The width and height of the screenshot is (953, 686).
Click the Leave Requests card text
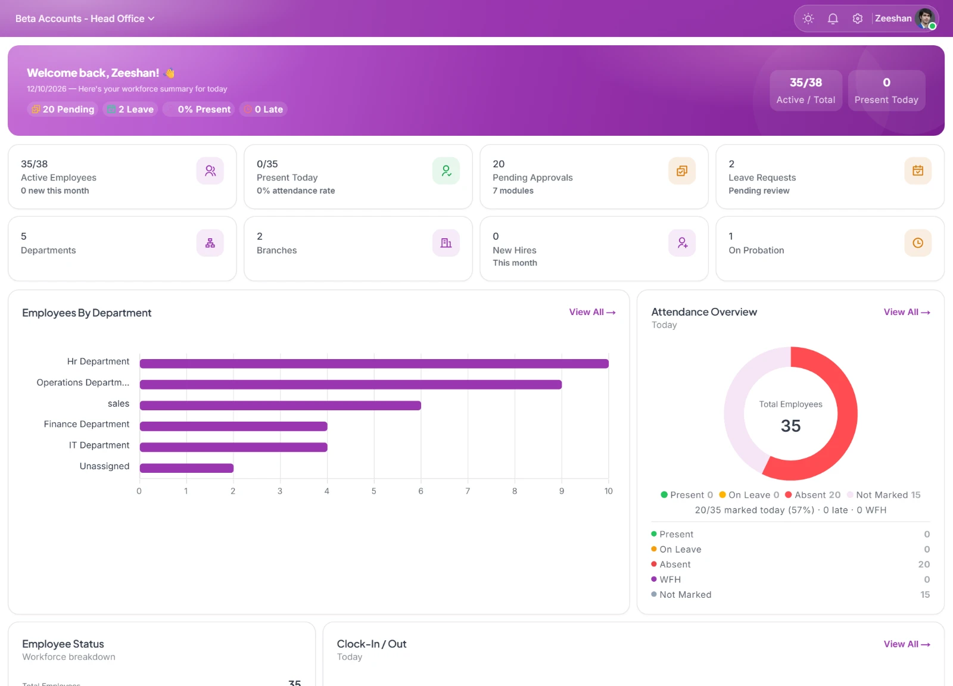[762, 177]
